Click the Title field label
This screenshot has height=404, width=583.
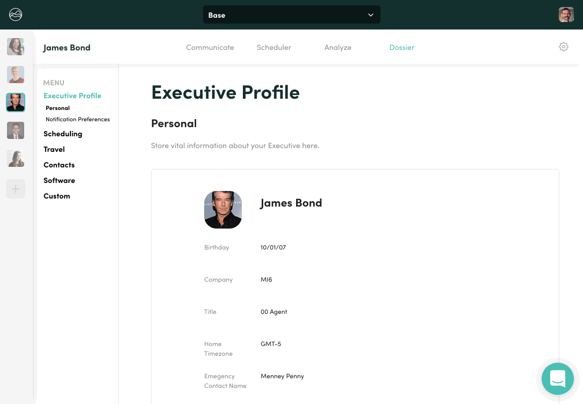(210, 312)
